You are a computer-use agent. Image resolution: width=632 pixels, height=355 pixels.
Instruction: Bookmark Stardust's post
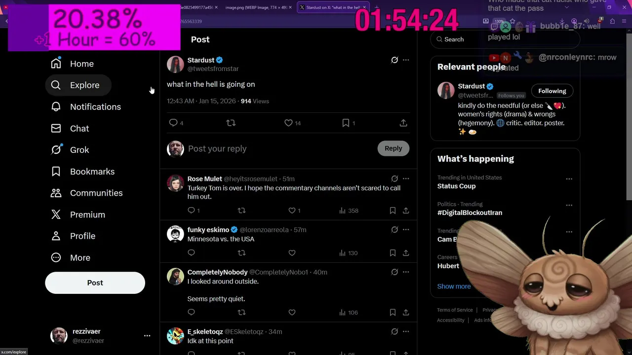click(346, 123)
